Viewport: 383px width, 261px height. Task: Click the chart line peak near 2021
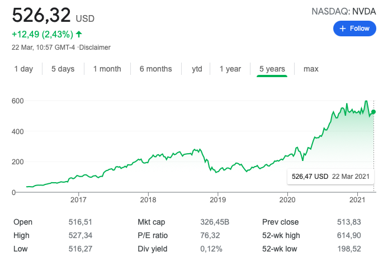coord(366,101)
